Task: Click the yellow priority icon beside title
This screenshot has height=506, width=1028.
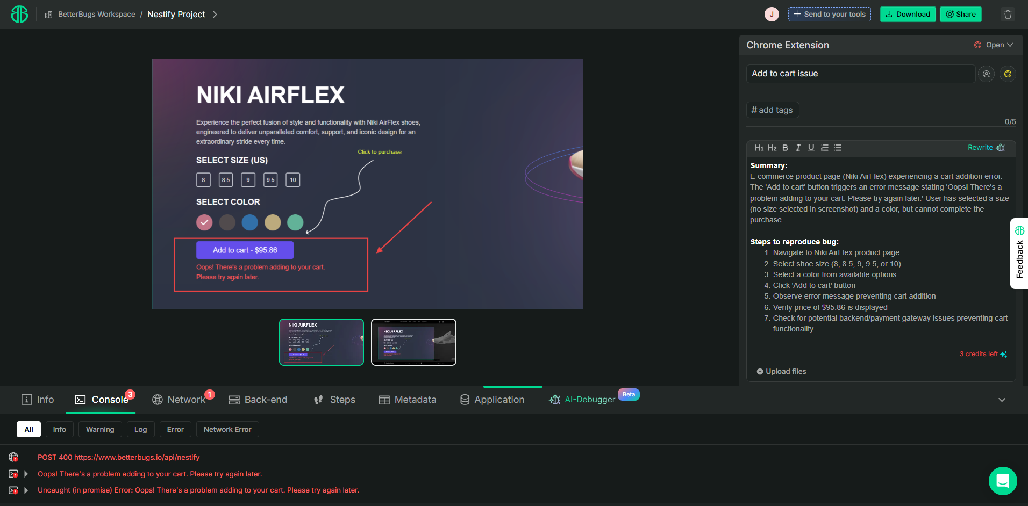Action: coord(1008,74)
